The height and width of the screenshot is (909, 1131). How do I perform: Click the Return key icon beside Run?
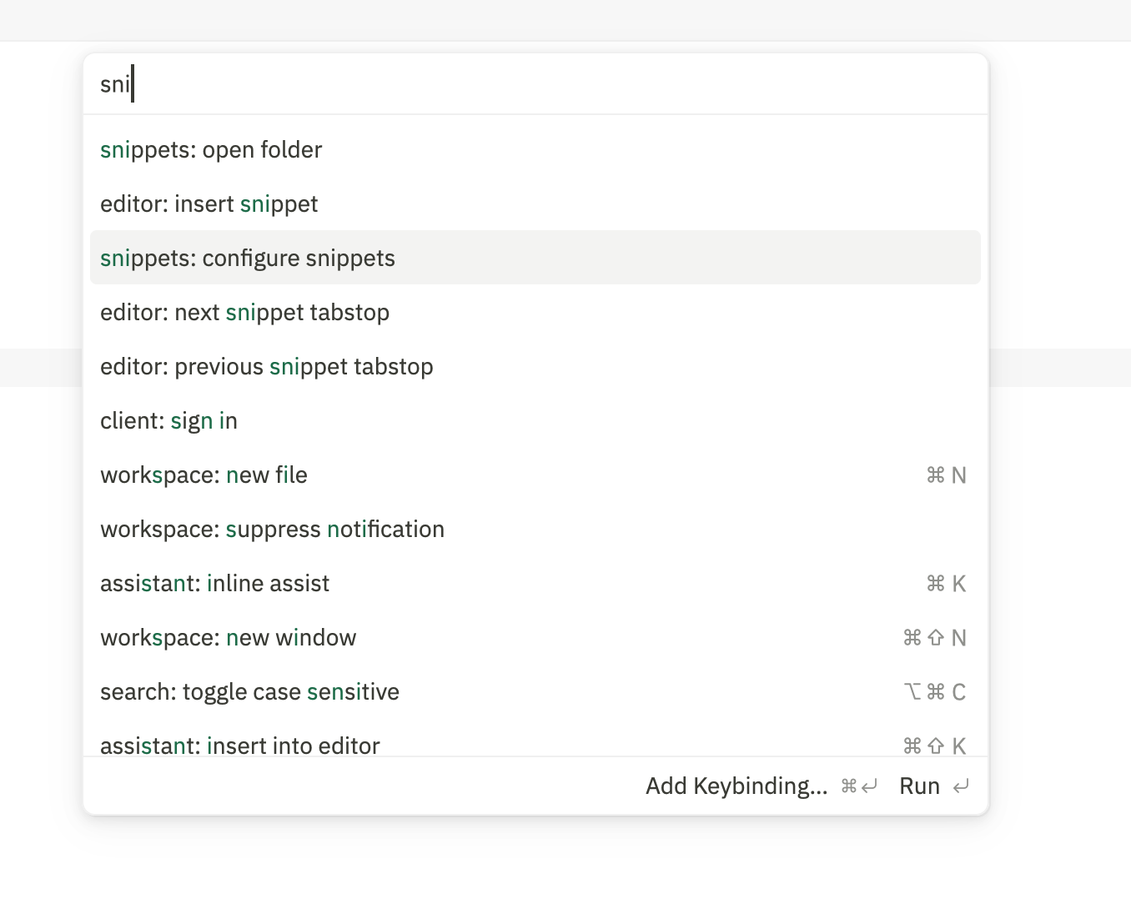pos(961,786)
